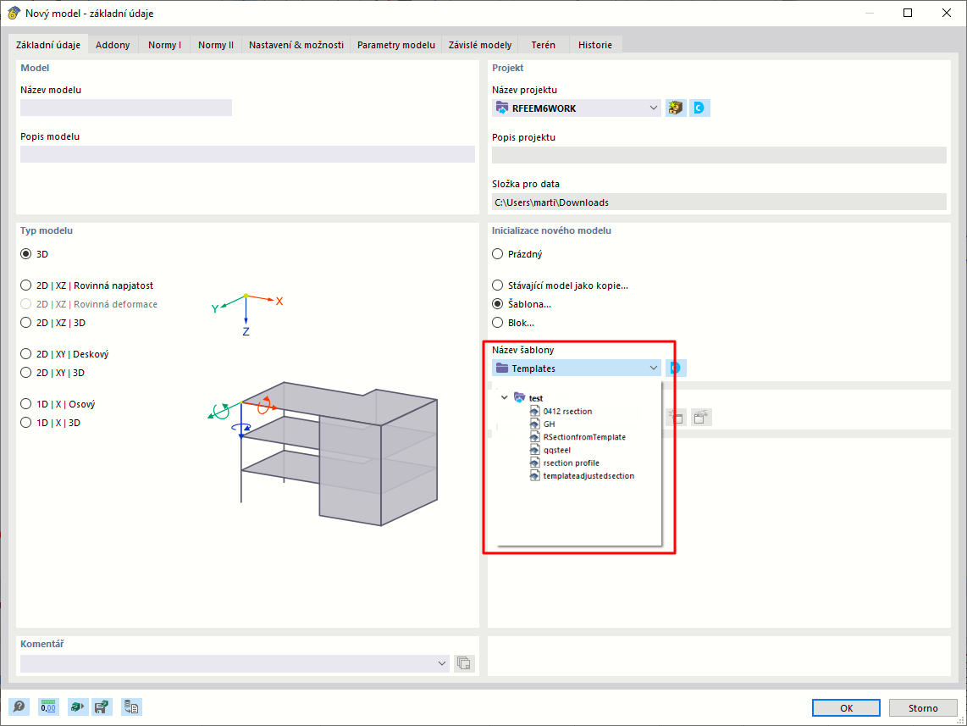Select template 0412 rsection
967x726 pixels.
point(567,411)
